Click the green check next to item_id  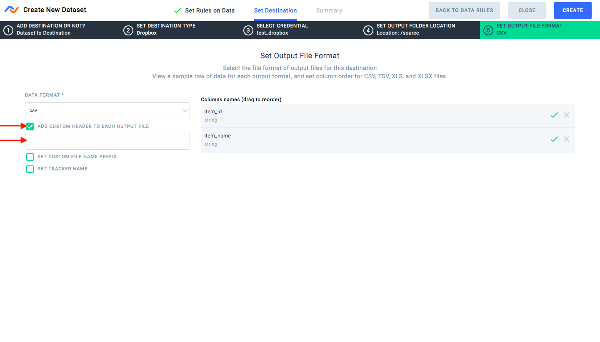(554, 115)
